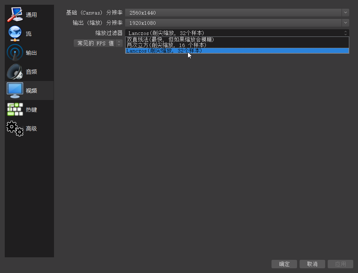Choose the highlighted Lanczos 32个样本 option

point(237,51)
